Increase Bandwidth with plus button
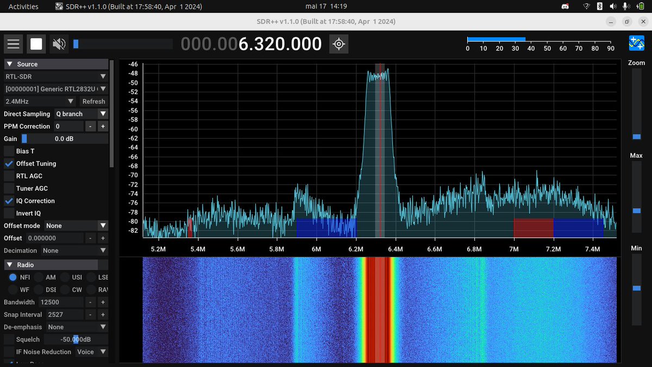652x367 pixels. (103, 302)
